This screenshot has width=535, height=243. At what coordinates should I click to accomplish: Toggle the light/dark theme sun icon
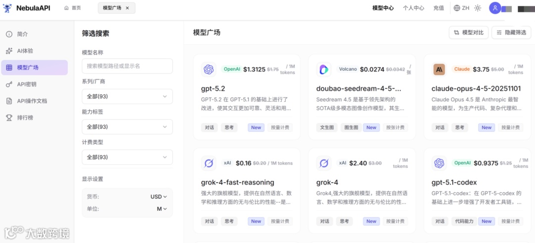tap(478, 8)
